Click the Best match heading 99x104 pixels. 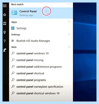tap(17, 4)
